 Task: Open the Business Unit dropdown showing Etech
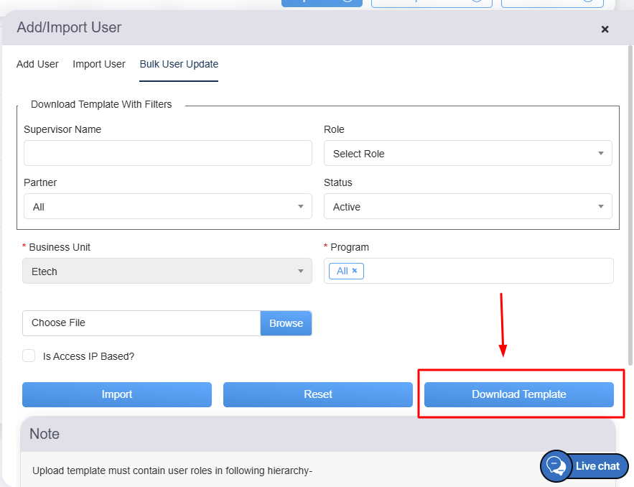[167, 272]
